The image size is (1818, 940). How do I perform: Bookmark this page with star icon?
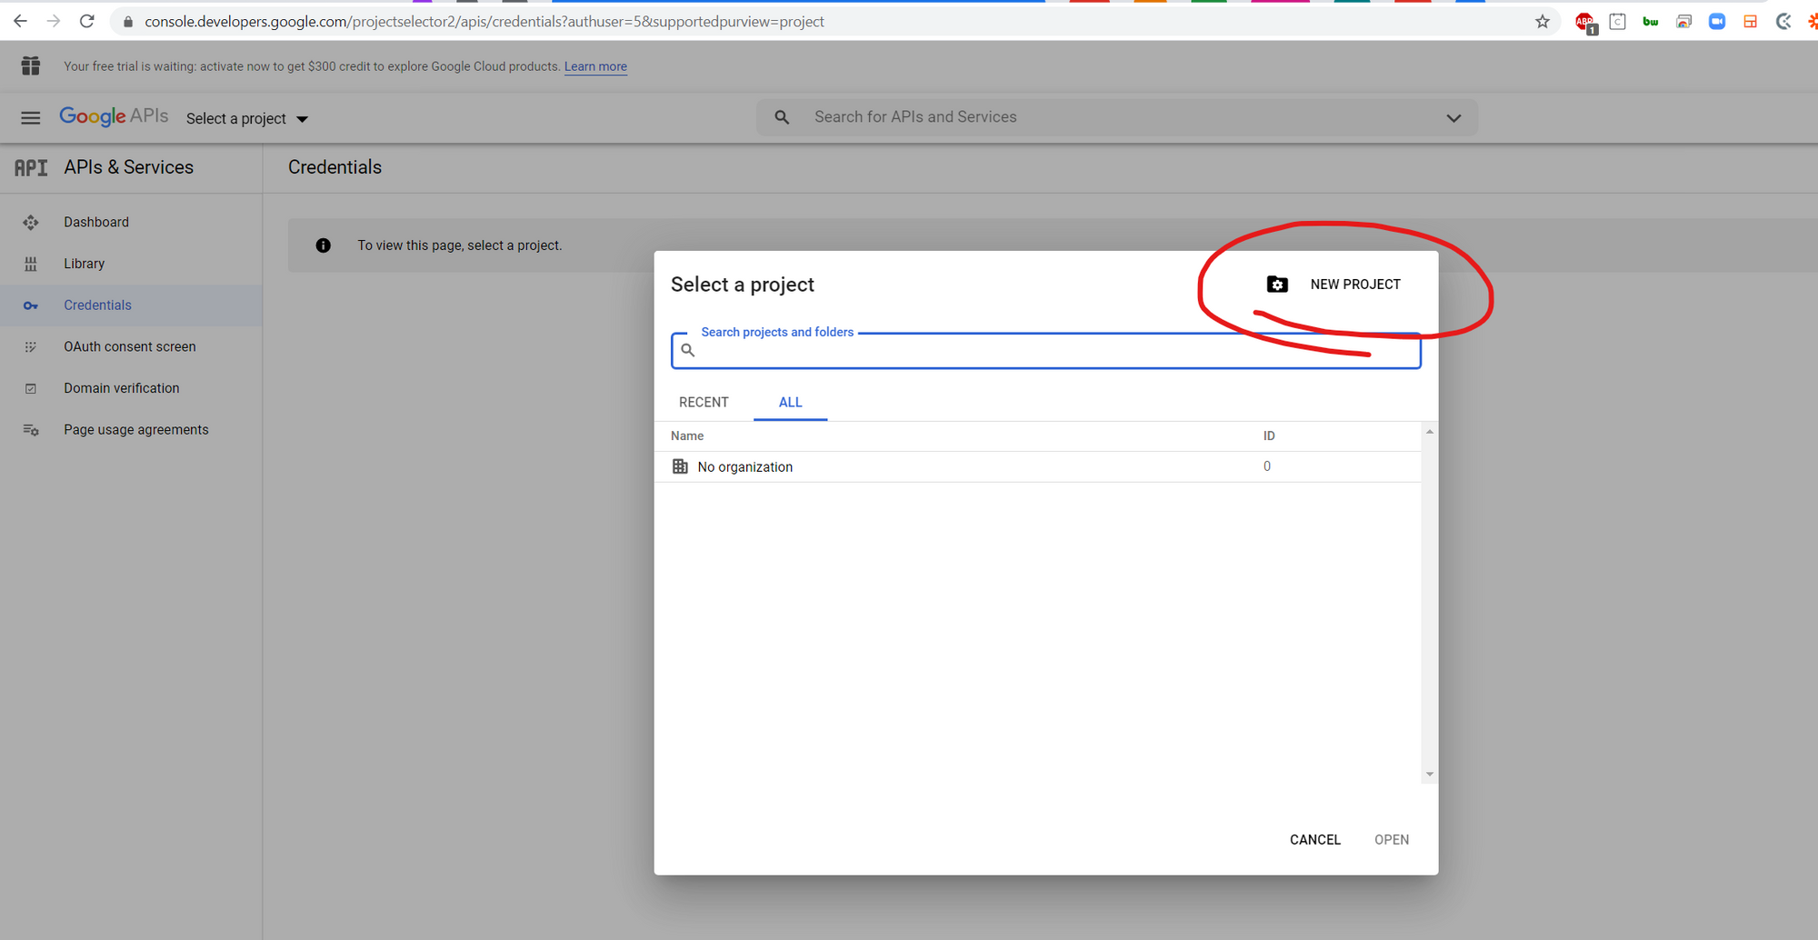1543,22
